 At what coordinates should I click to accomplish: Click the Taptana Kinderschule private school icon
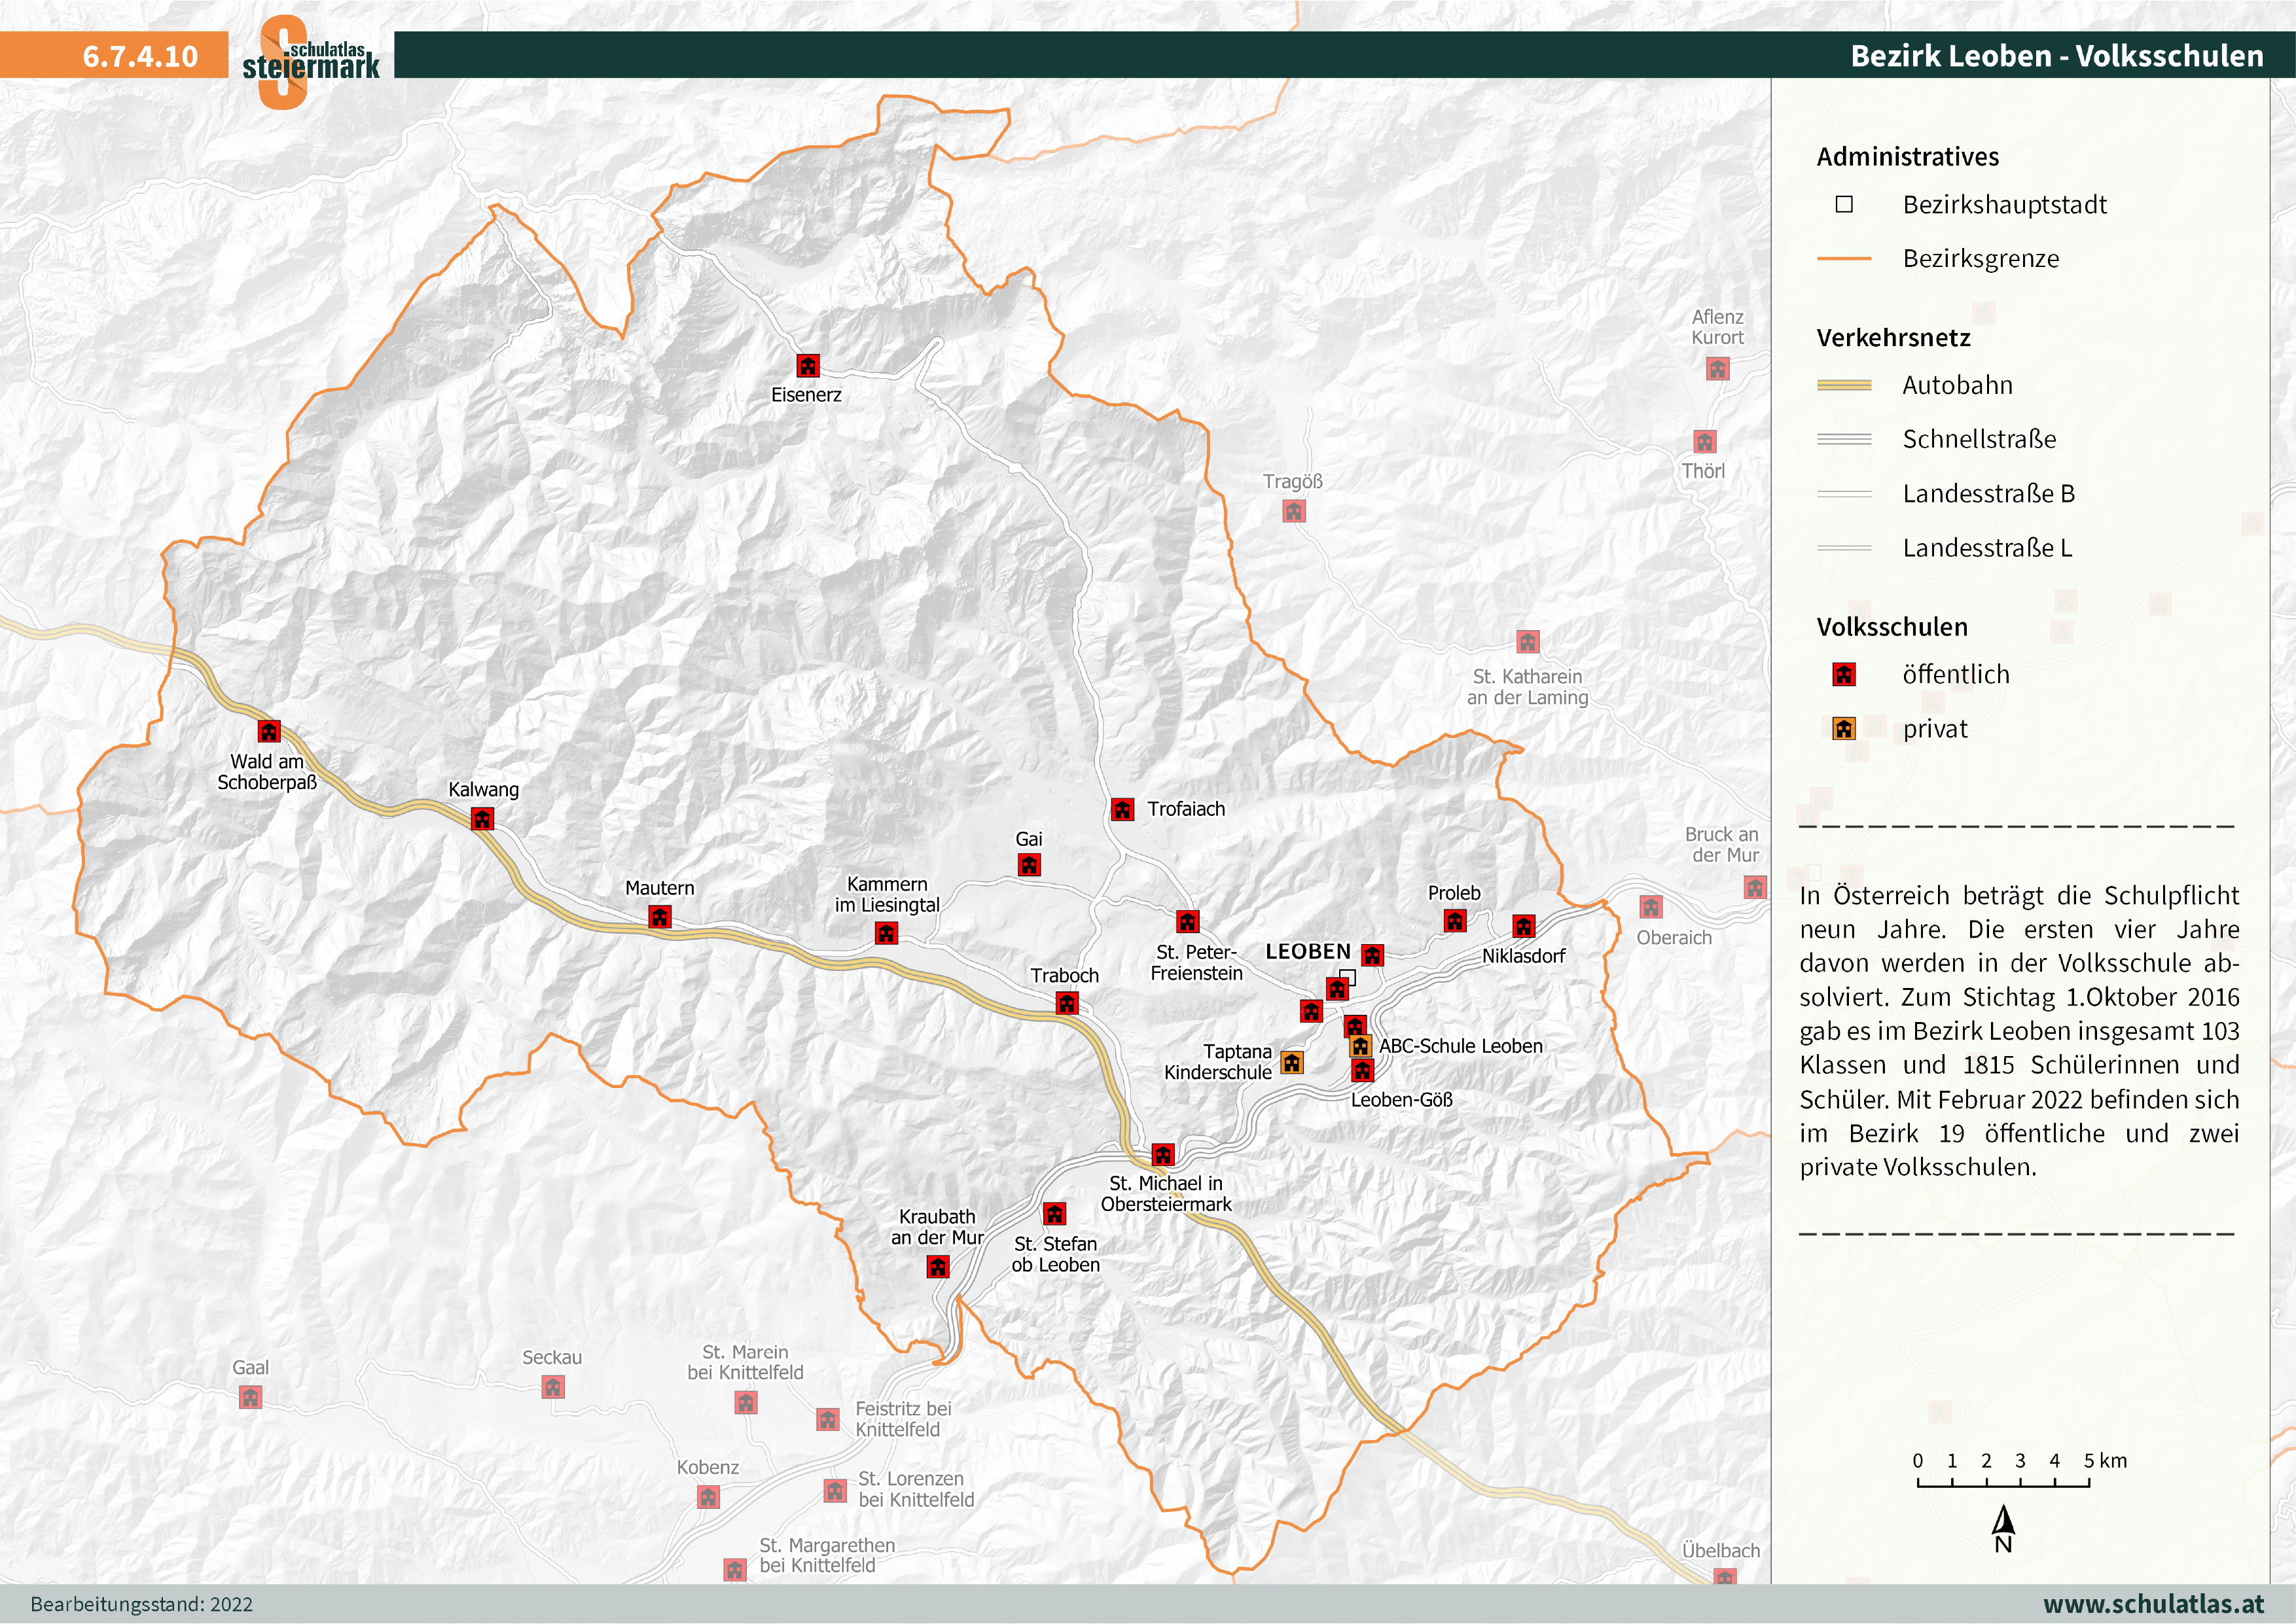tap(1292, 1062)
